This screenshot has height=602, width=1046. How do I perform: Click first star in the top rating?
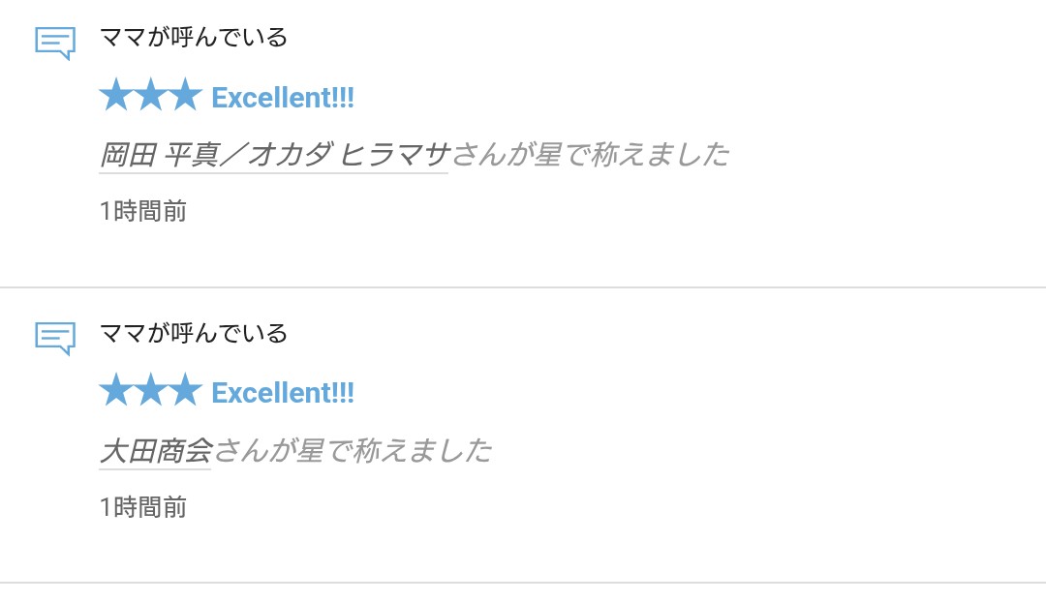(116, 95)
